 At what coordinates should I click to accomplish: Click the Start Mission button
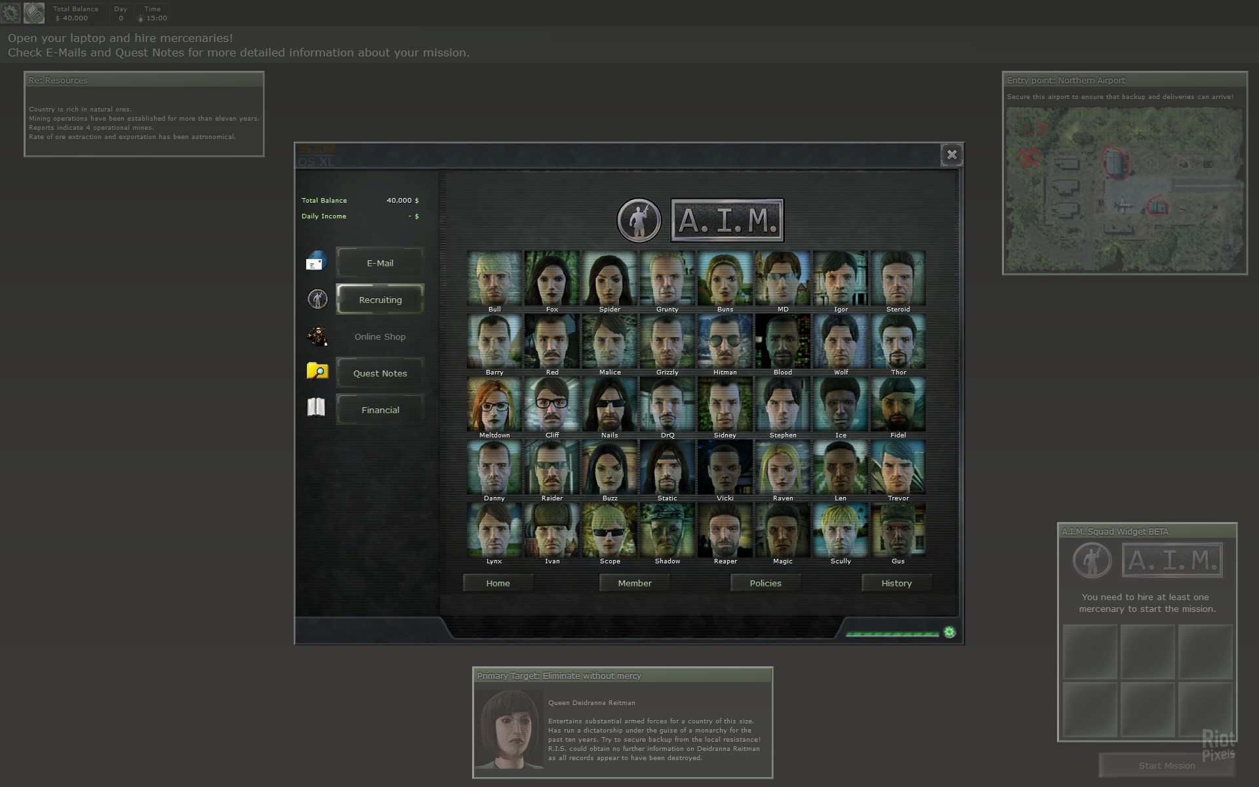pyautogui.click(x=1167, y=765)
